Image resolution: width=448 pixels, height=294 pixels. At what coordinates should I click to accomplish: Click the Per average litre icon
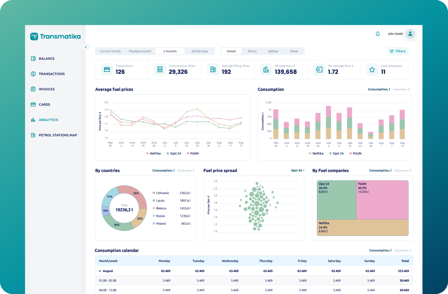[319, 69]
